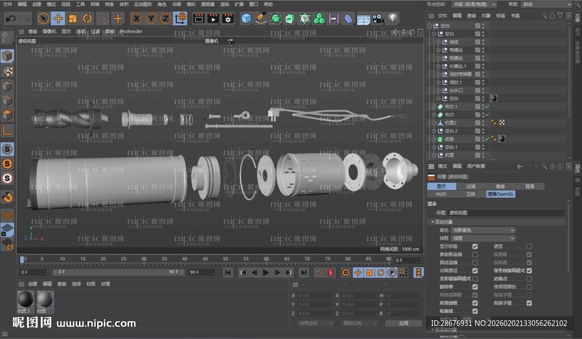This screenshot has width=582, height=339.
Task: Open the 线框 wireframe dropdown
Action: 483,238
